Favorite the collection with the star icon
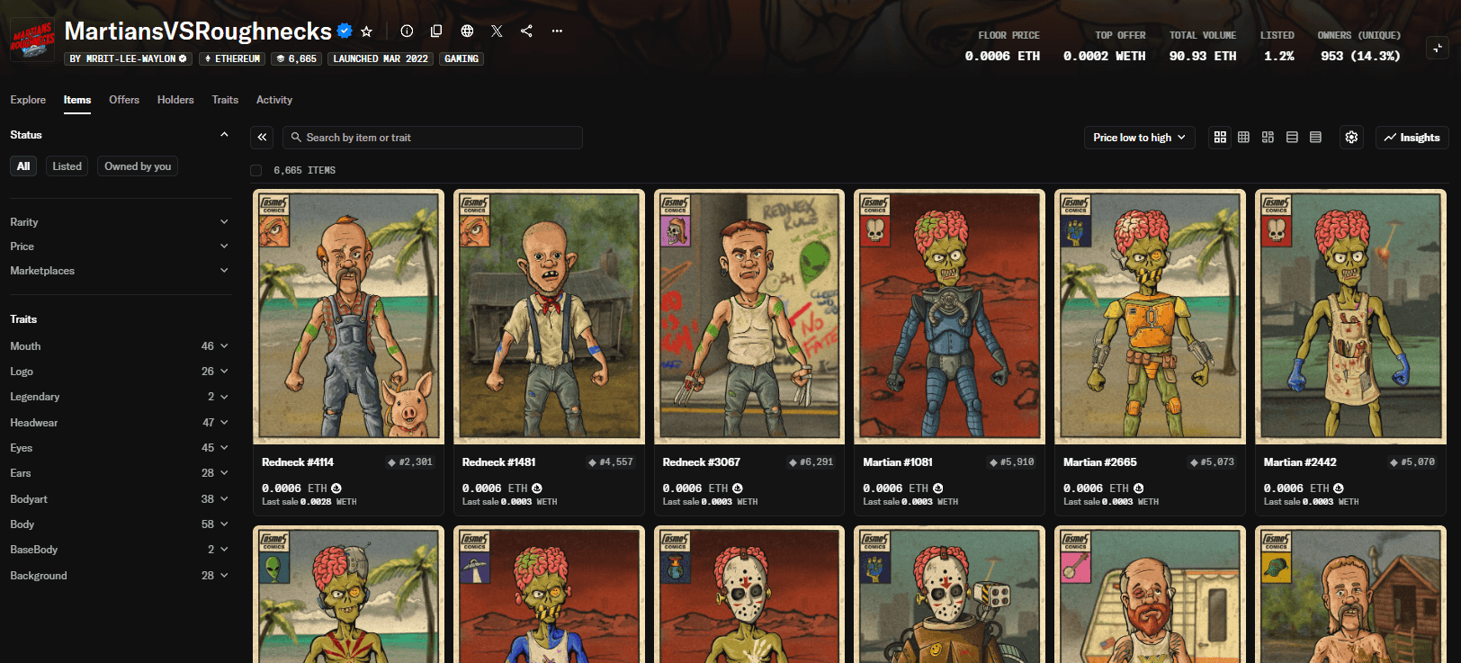This screenshot has height=663, width=1461. [x=366, y=31]
